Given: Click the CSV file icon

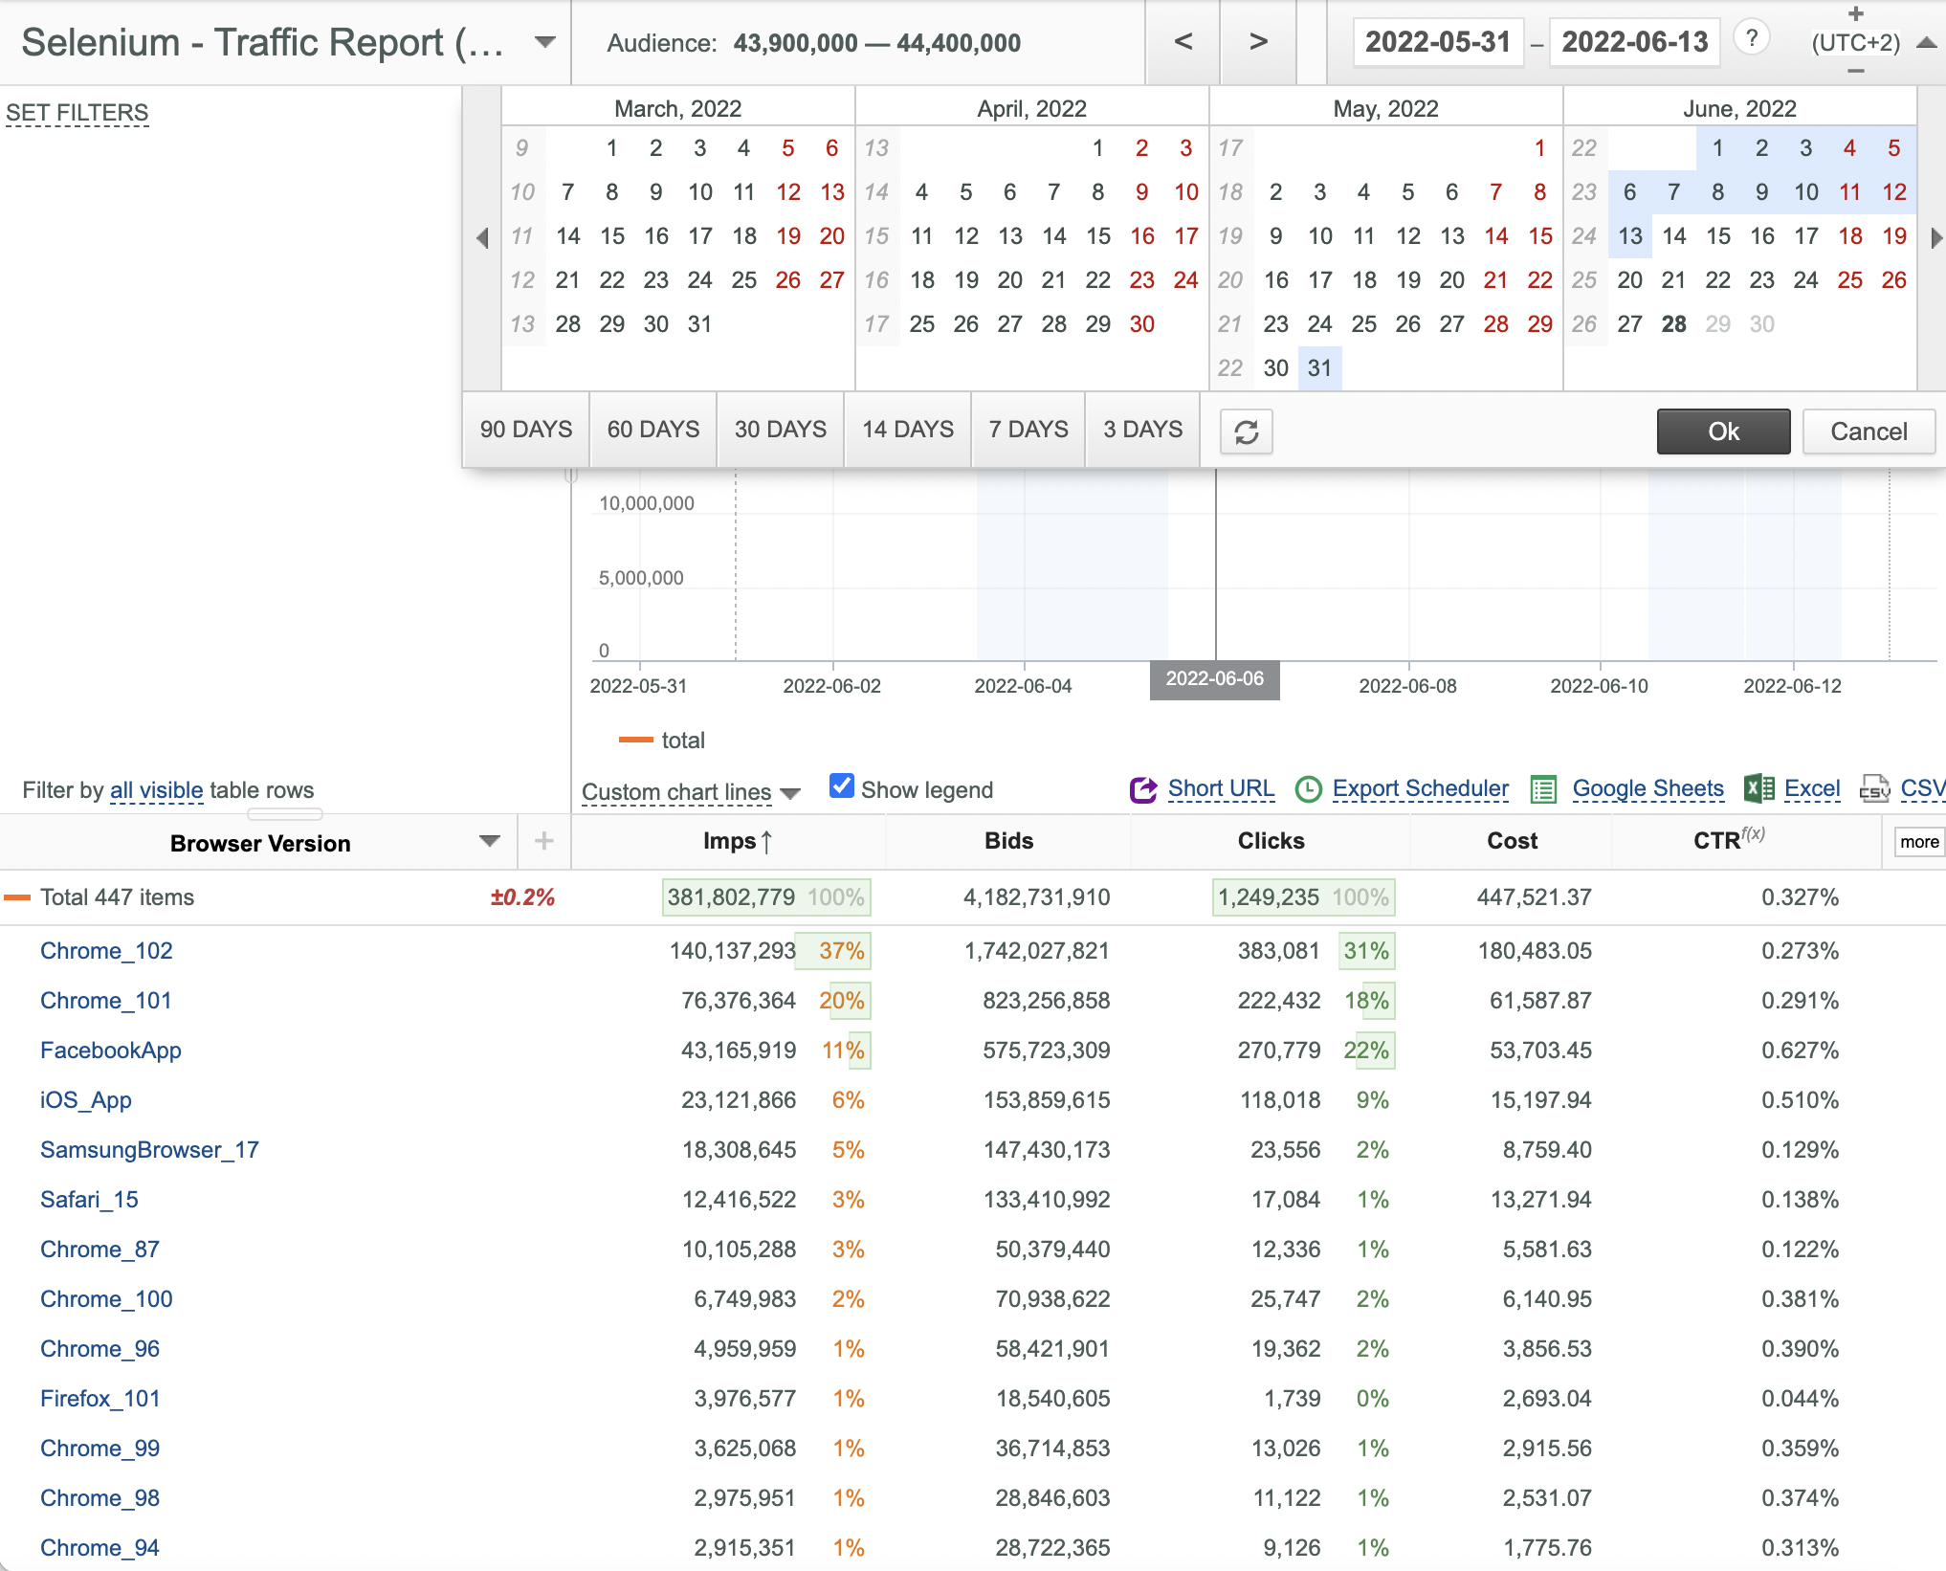Looking at the screenshot, I should point(1874,789).
